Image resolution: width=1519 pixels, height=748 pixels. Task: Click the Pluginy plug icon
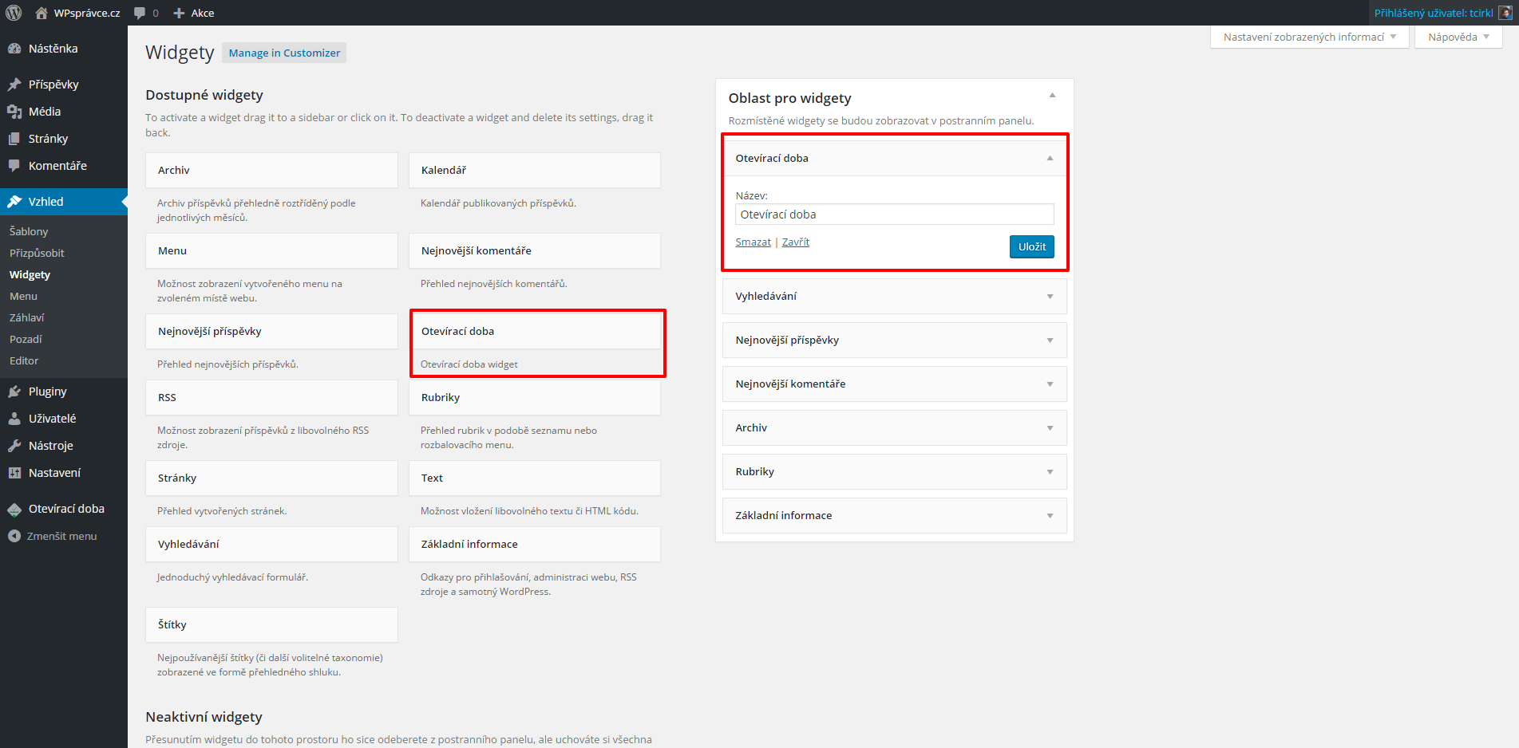click(14, 392)
